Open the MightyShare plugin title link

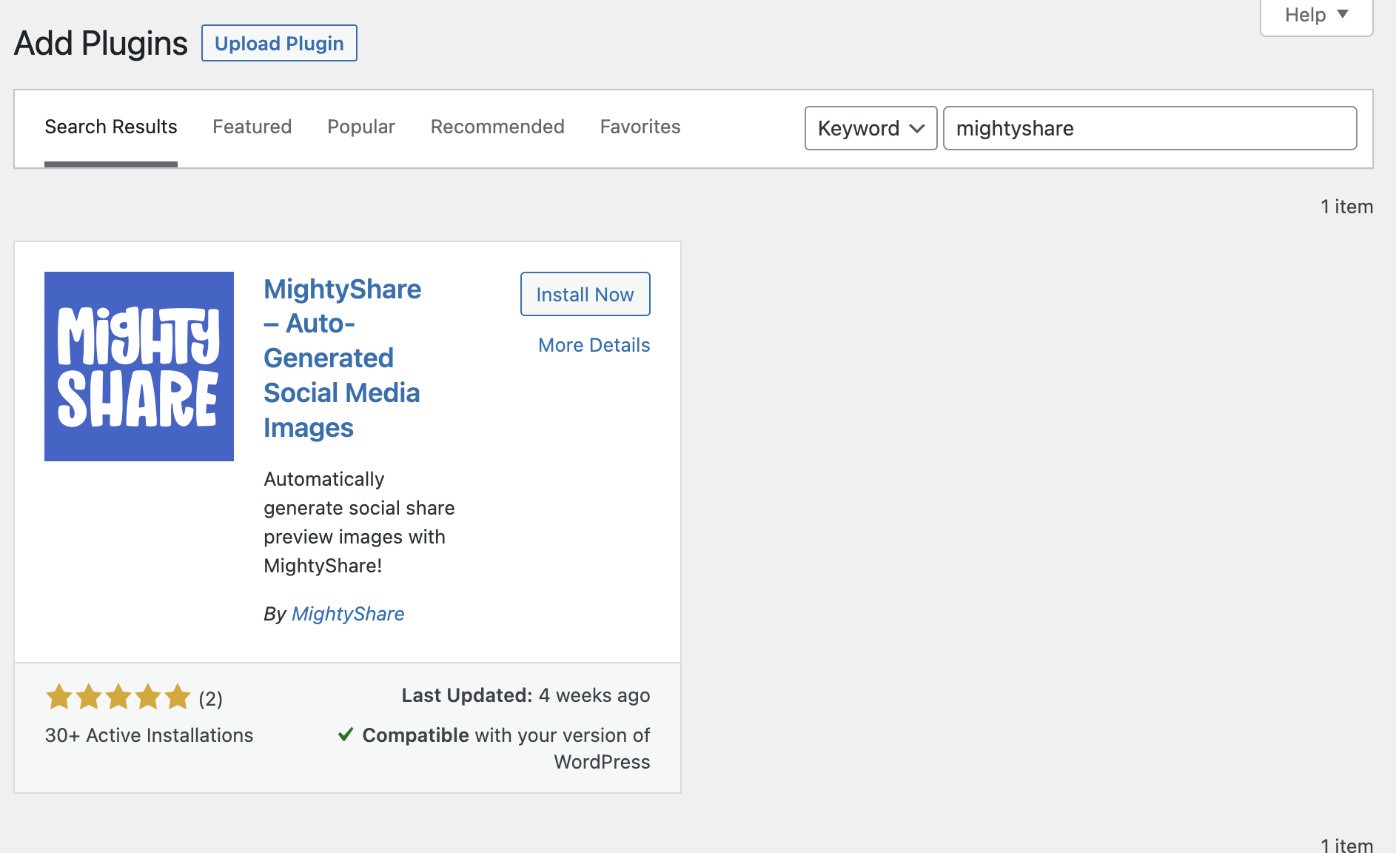[342, 358]
